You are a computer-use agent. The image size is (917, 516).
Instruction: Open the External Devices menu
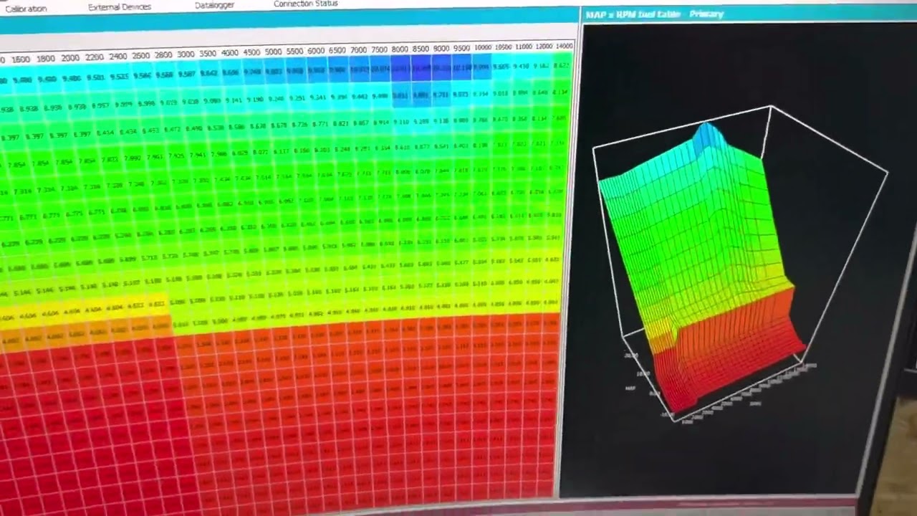120,6
